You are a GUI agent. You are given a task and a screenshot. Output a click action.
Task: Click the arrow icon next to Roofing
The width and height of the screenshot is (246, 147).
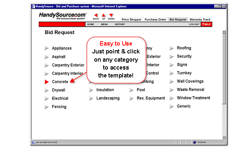pyautogui.click(x=172, y=48)
